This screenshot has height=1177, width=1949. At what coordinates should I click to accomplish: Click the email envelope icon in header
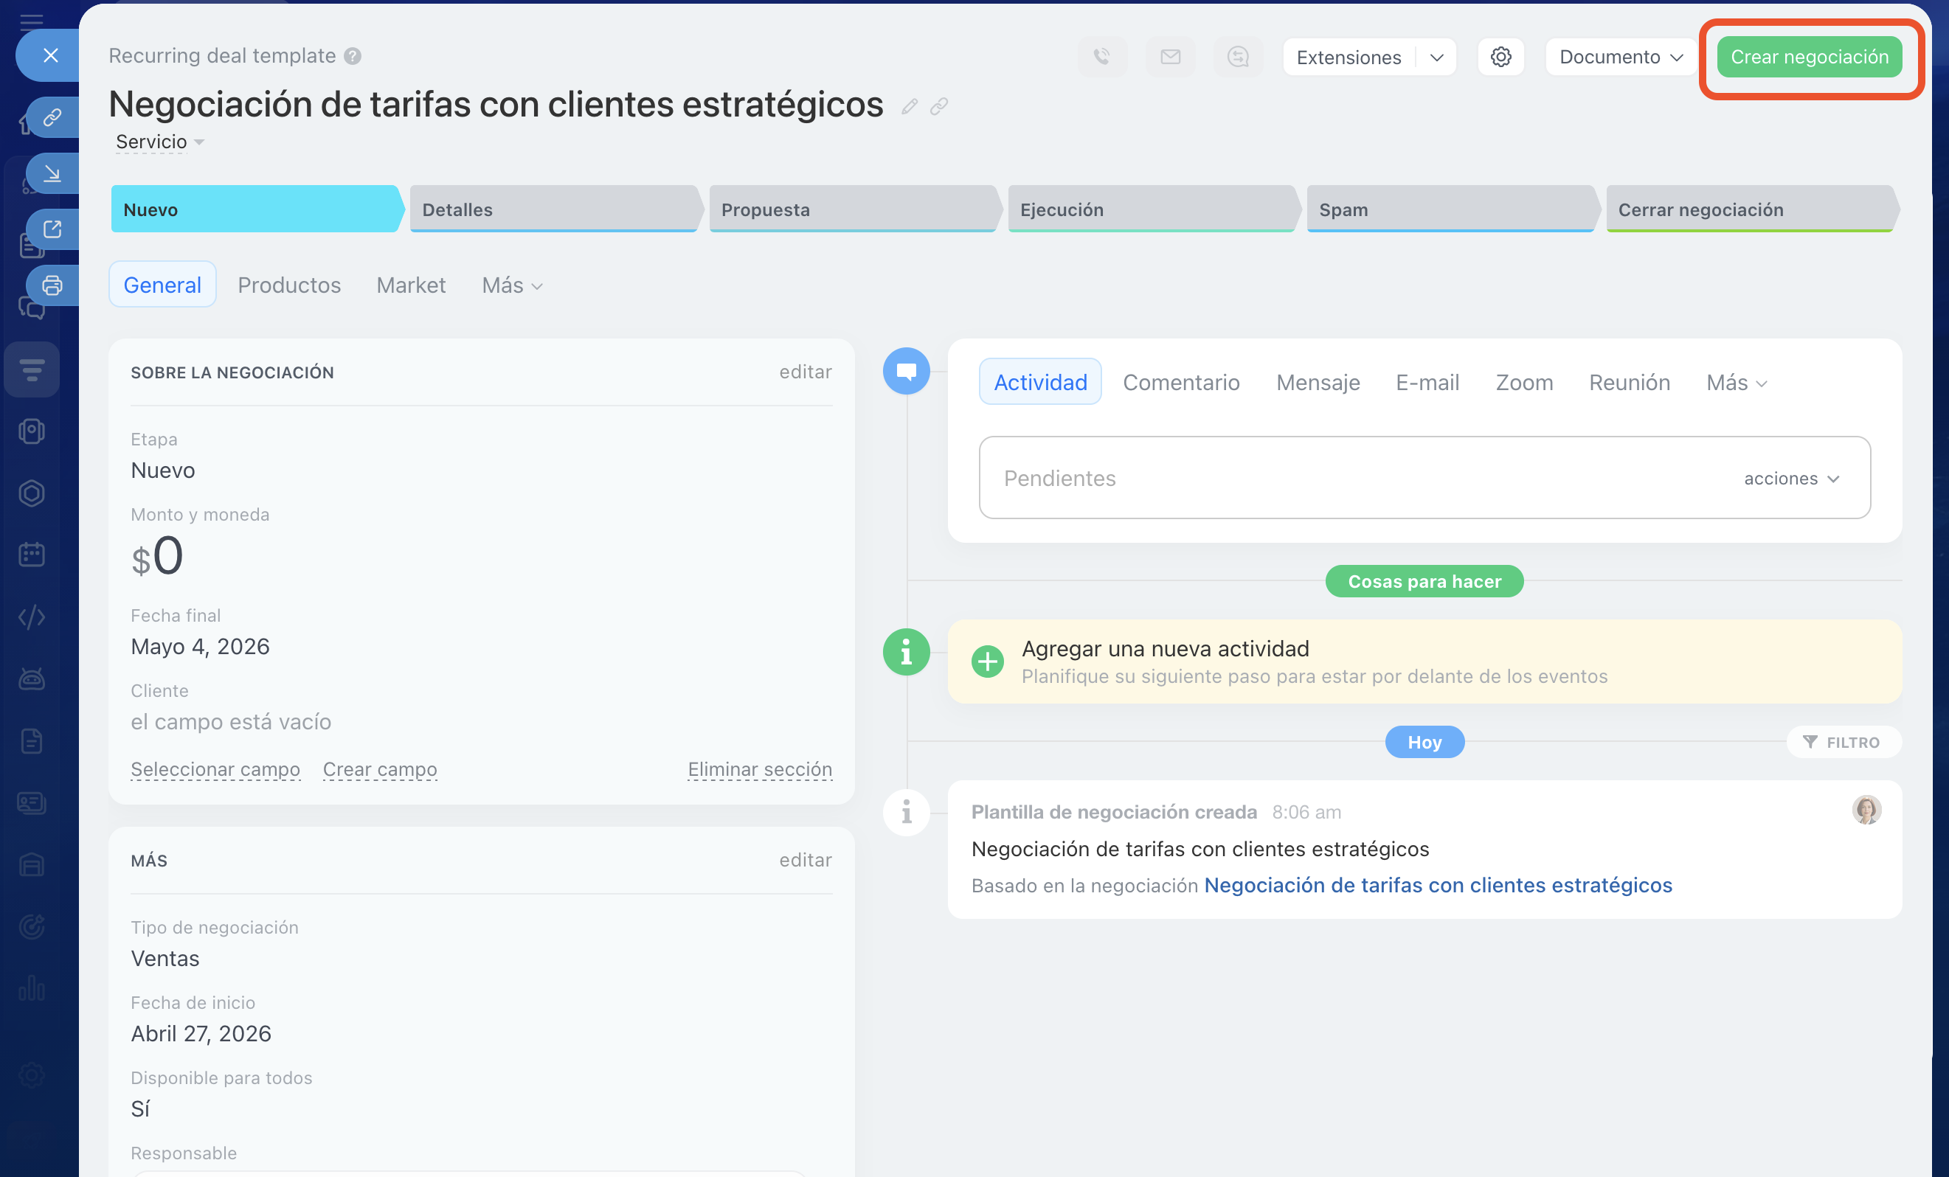[x=1170, y=57]
